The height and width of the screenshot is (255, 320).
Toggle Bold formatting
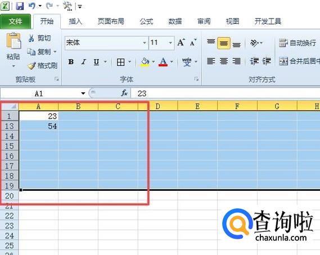(71, 61)
